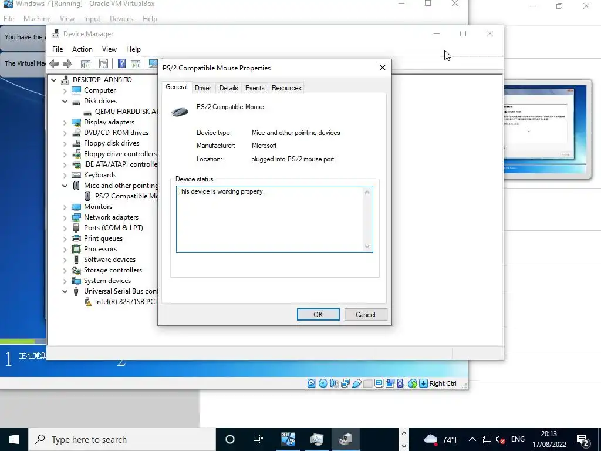Click the Type here to search box
The image size is (601, 451).
(122, 439)
